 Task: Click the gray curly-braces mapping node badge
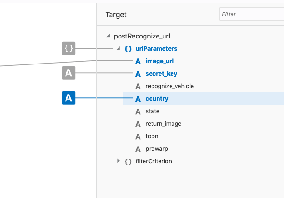69,48
